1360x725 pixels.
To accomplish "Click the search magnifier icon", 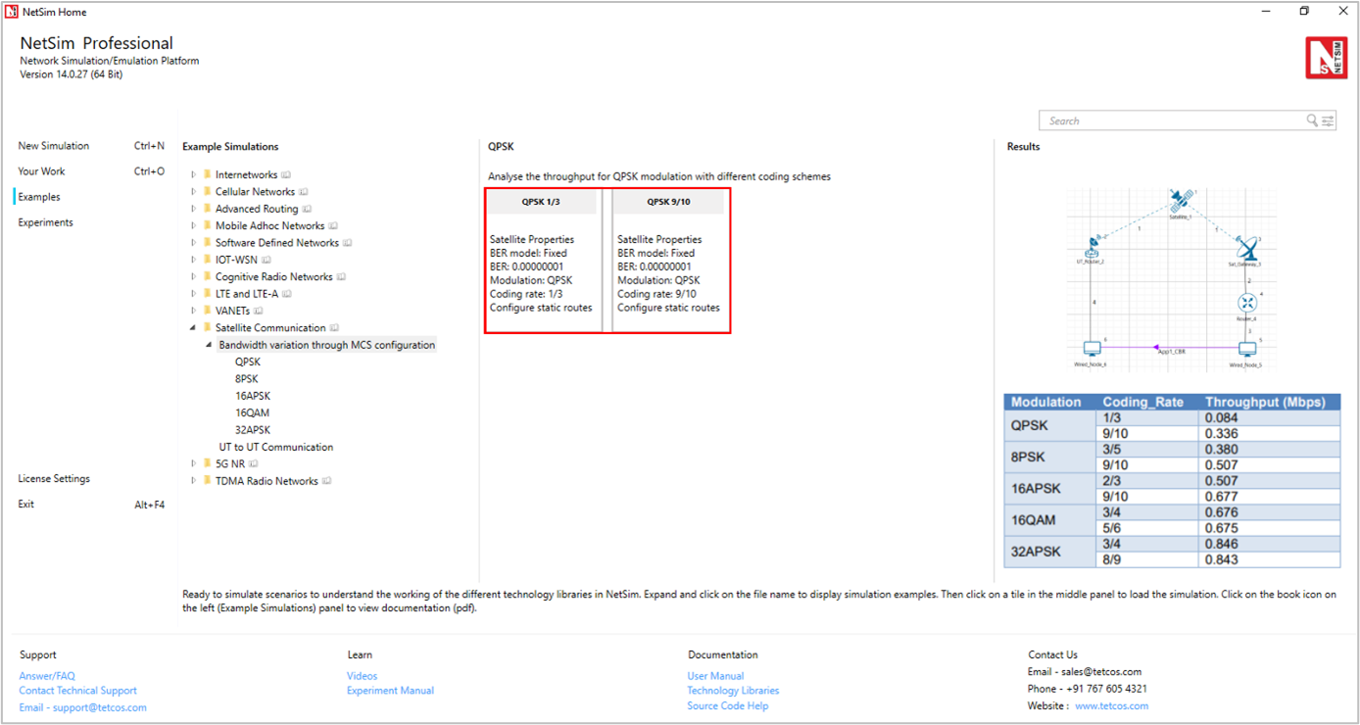I will 1312,121.
